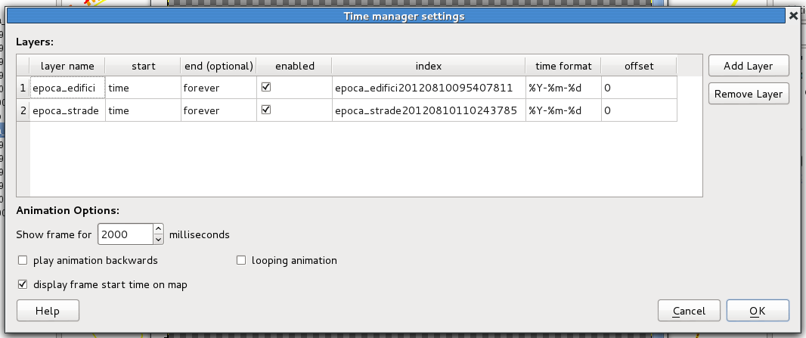Uncheck enabled box for epoca_edifici layer
The image size is (806, 338).
click(266, 88)
